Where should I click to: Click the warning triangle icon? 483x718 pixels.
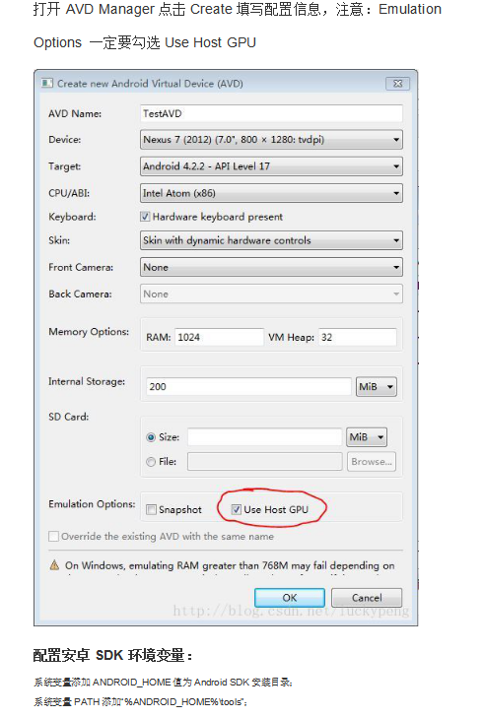point(54,565)
